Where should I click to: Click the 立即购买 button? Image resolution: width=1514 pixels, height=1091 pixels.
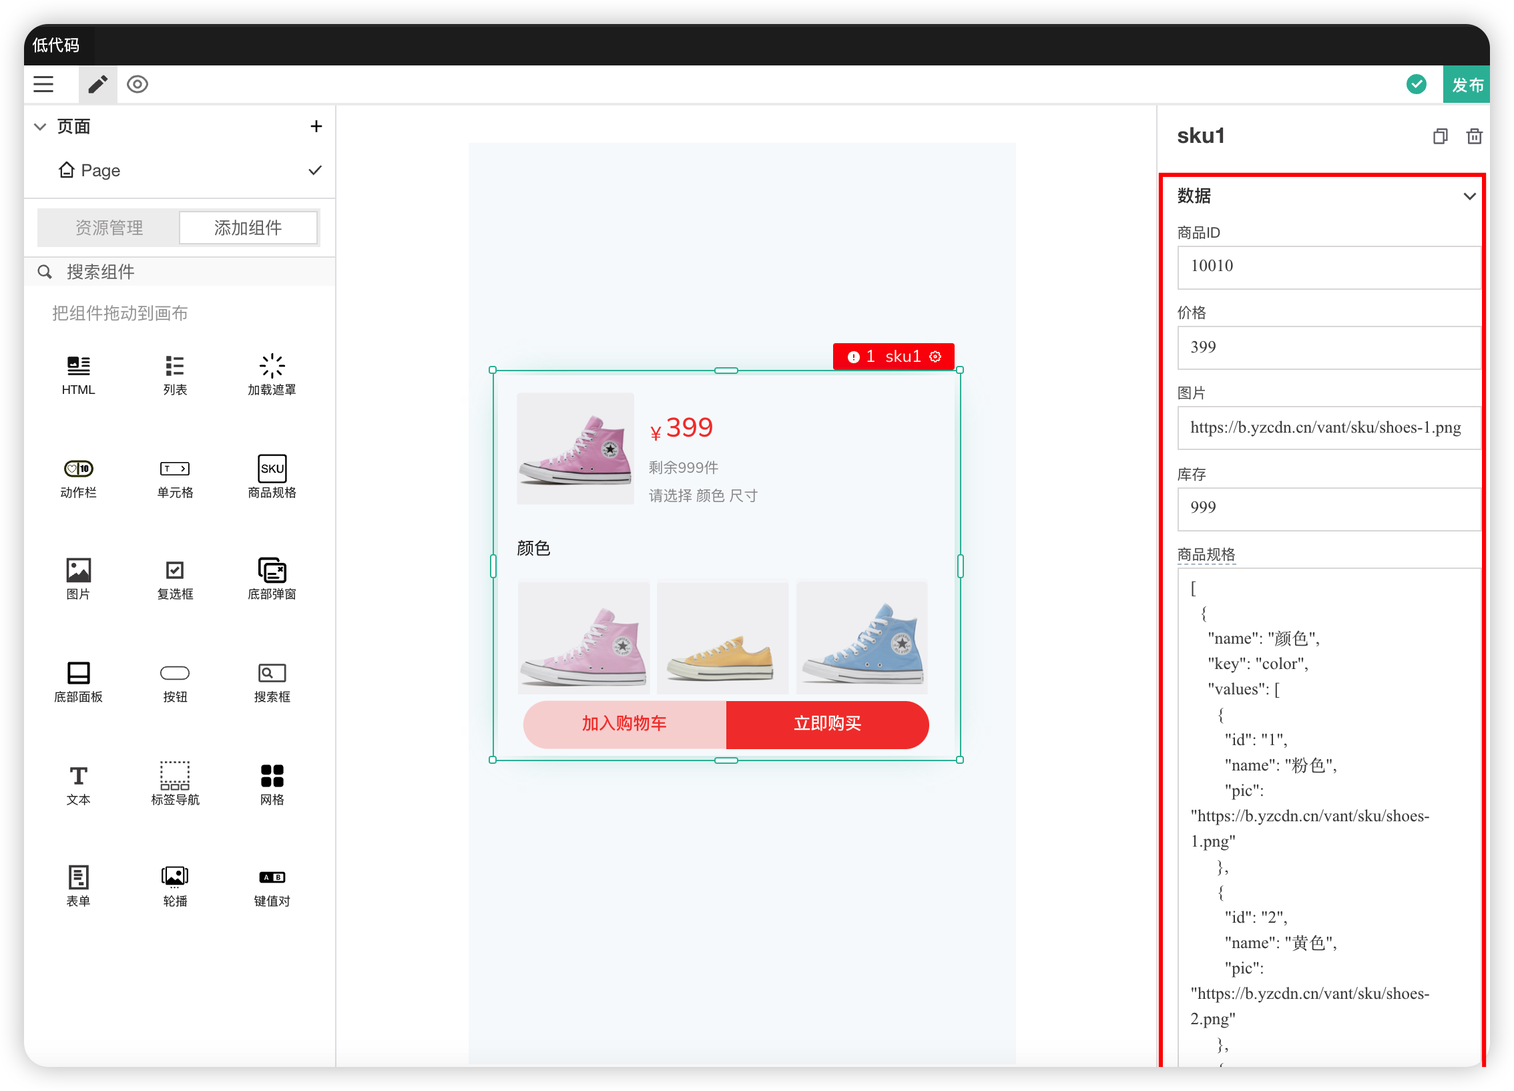pyautogui.click(x=827, y=724)
